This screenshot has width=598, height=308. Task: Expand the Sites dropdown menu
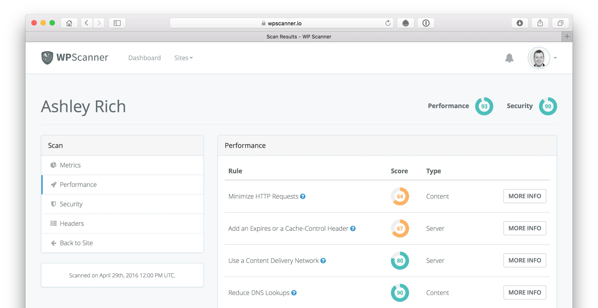coord(183,58)
